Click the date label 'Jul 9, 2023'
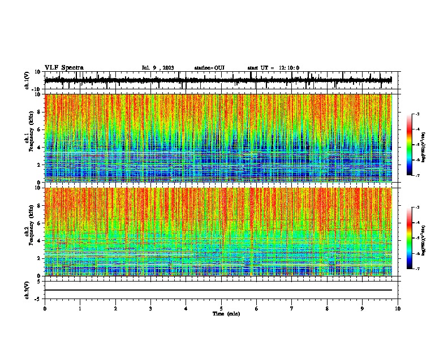448x346 pixels. [158, 68]
